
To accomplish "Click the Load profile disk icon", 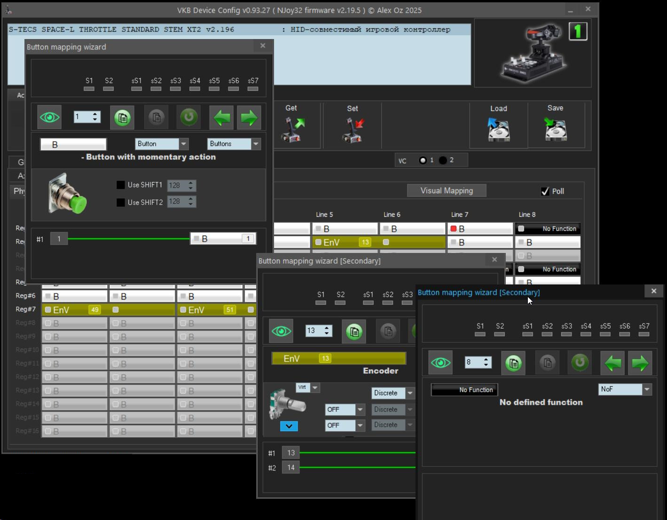I will 498,130.
